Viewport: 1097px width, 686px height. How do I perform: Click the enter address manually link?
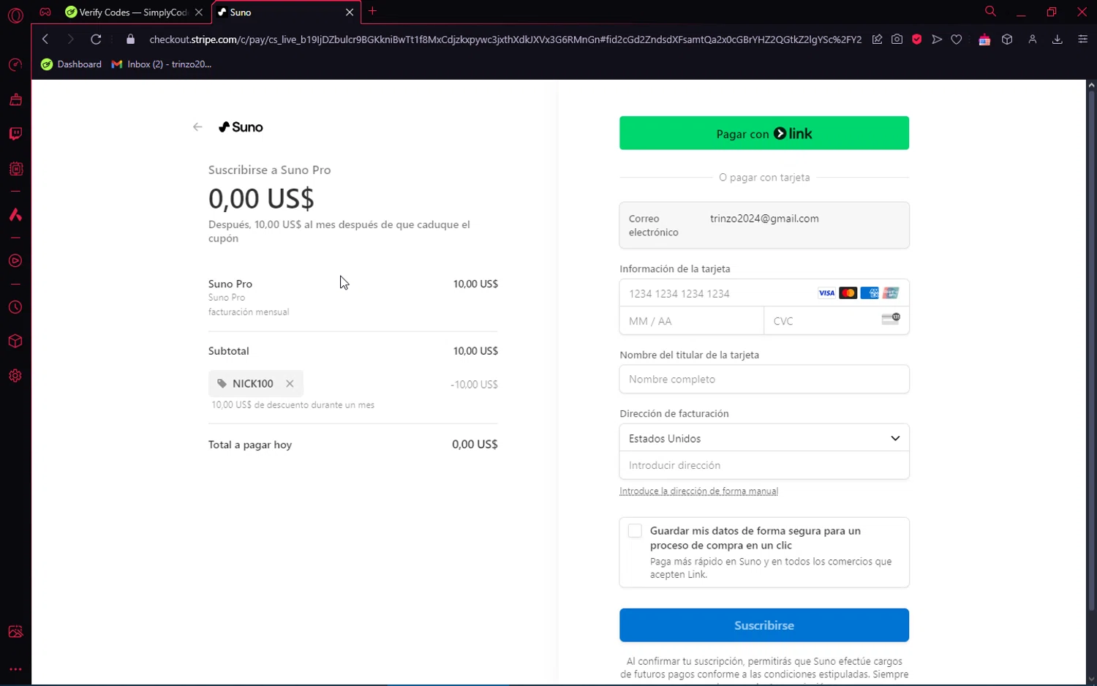coord(698,491)
